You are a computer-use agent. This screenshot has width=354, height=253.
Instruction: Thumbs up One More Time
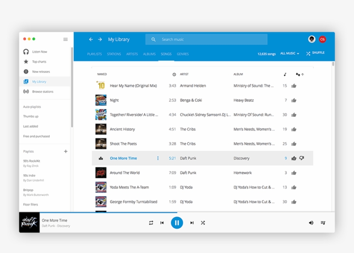tap(294, 158)
